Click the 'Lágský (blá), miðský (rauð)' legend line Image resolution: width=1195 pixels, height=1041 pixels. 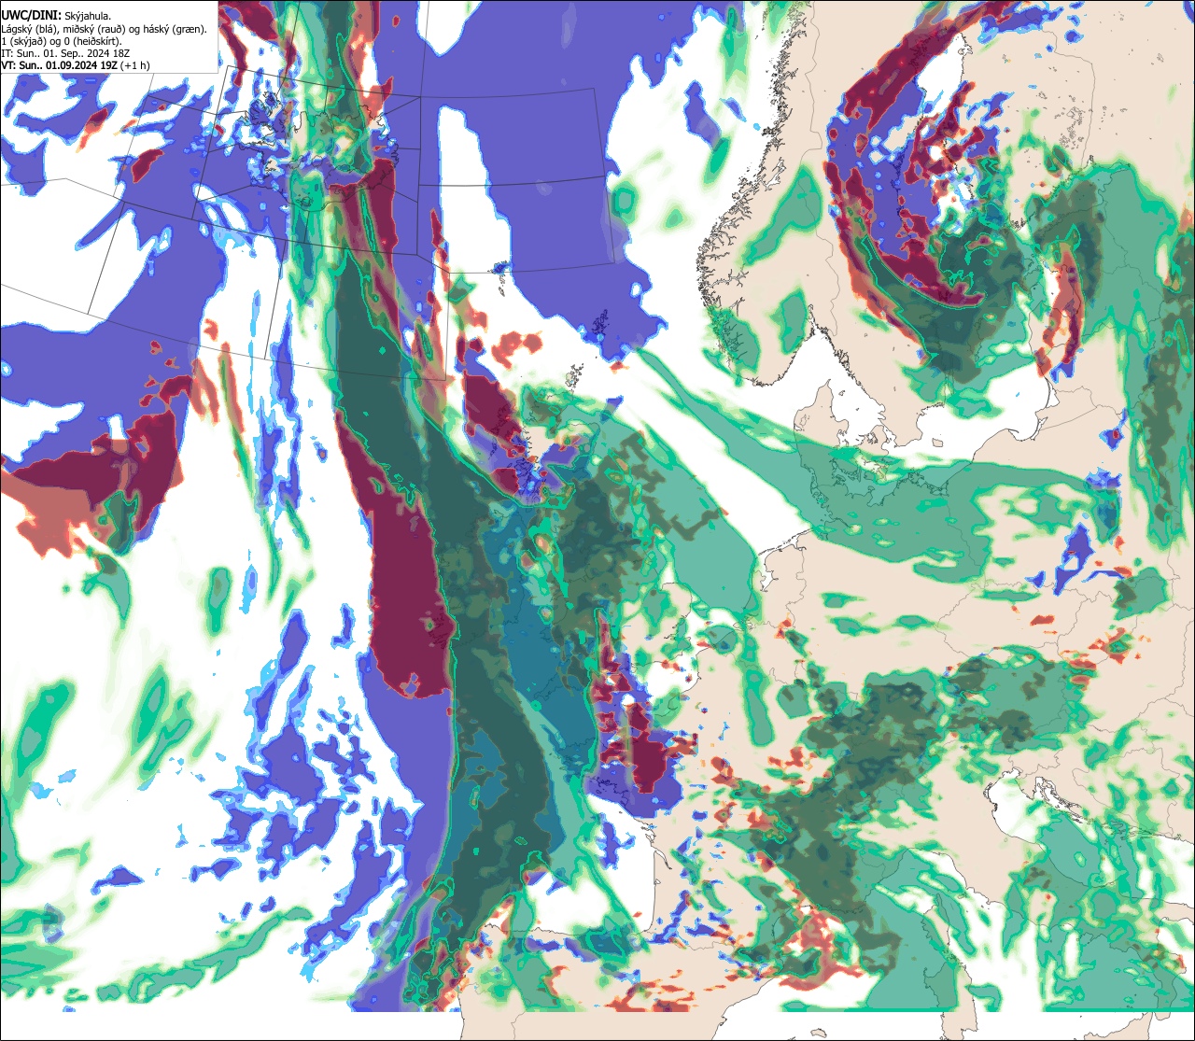click(x=105, y=29)
